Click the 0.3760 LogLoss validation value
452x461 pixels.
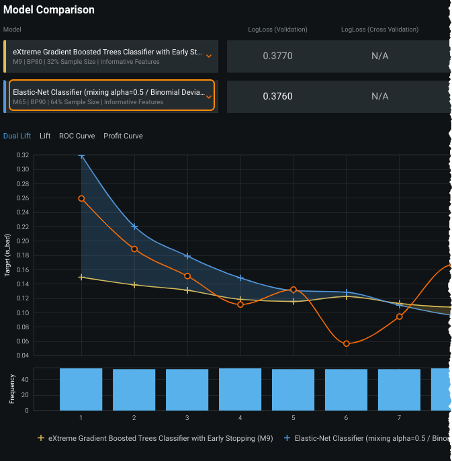coord(277,96)
